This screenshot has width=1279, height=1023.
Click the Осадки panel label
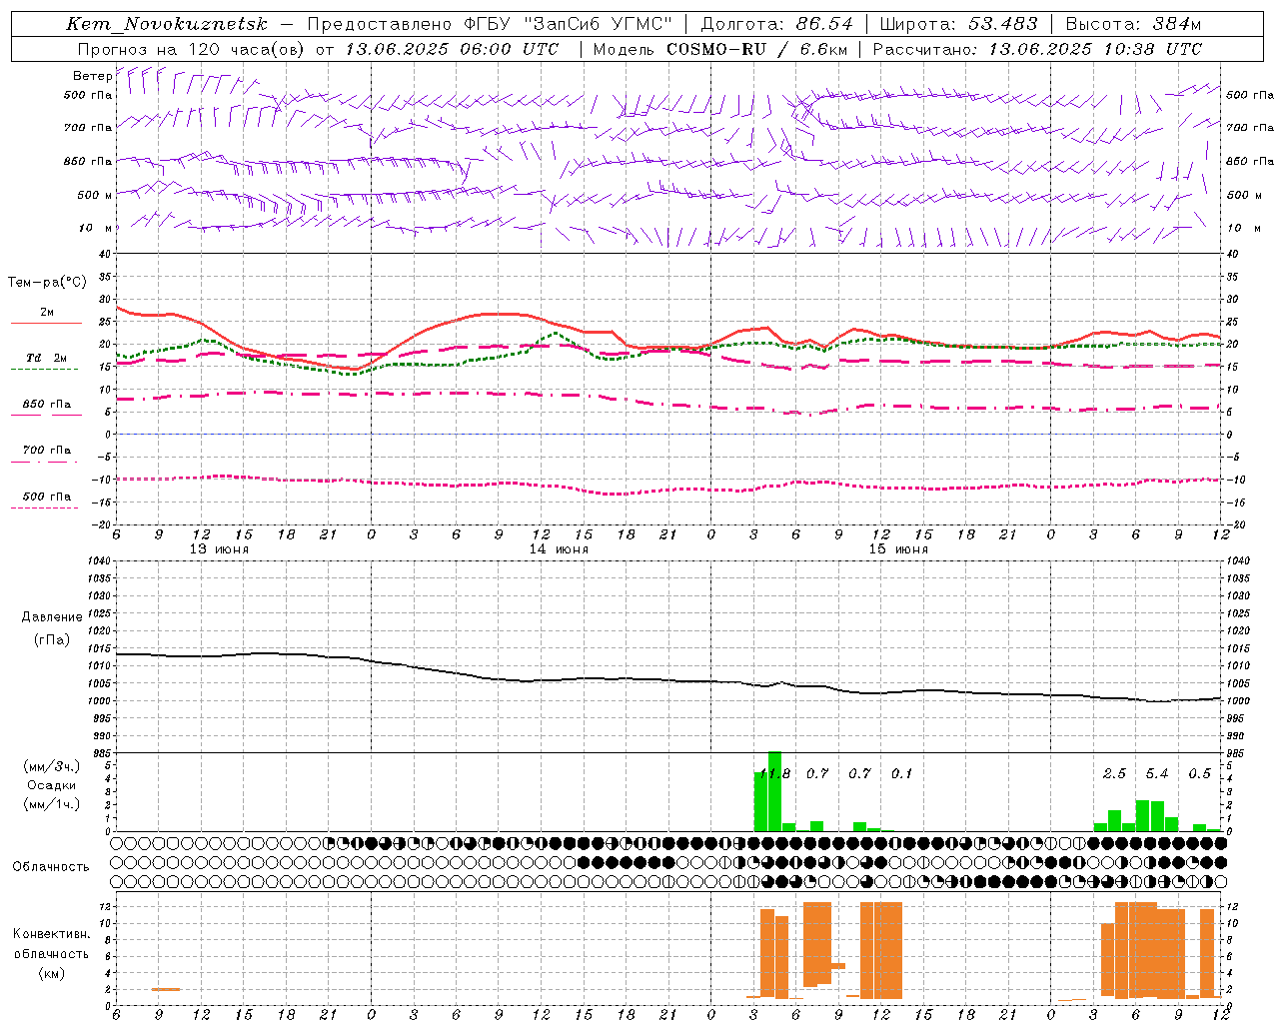click(x=51, y=785)
